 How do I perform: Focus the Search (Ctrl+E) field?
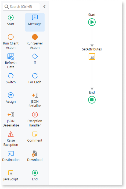coord(21,7)
